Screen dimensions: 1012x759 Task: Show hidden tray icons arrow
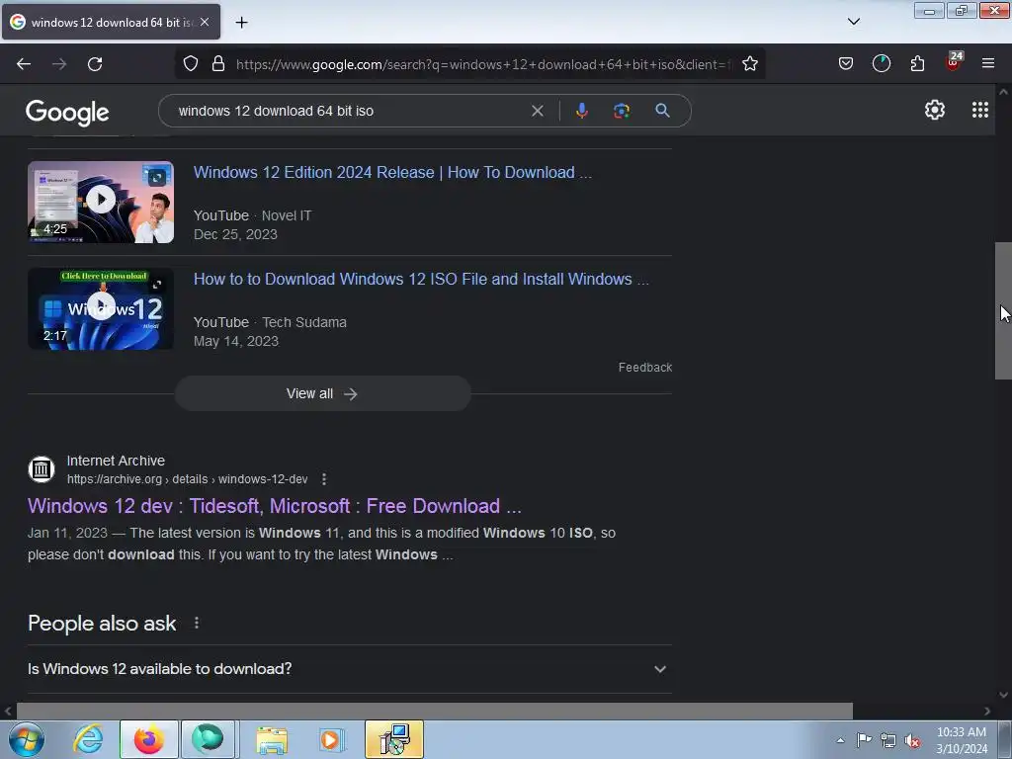click(840, 740)
